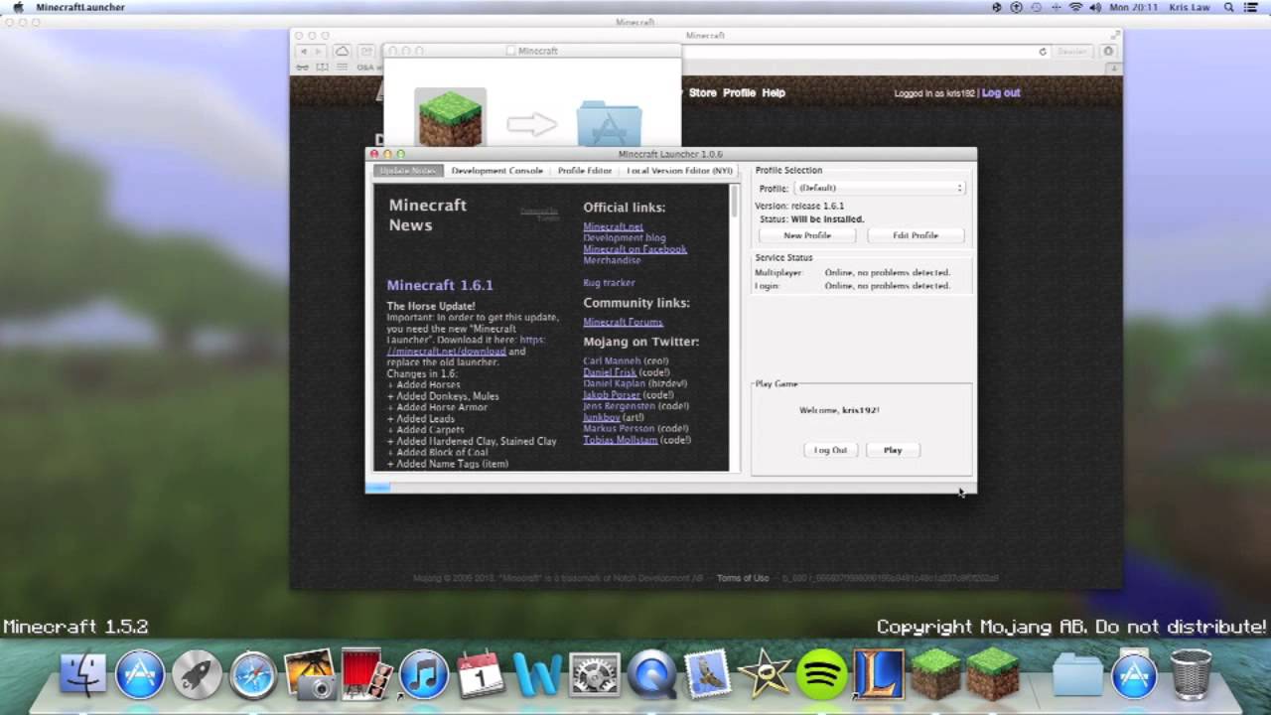
Task: Open the Bug tracker link
Action: (609, 283)
